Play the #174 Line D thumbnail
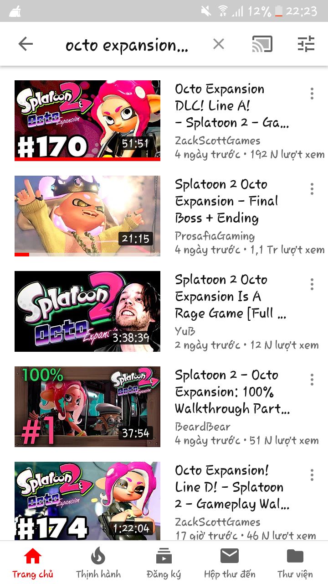The height and width of the screenshot is (584, 328). tap(87, 501)
